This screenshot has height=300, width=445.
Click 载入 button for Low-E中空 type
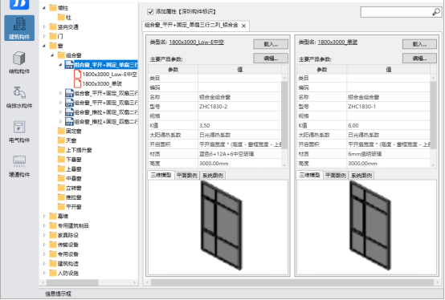(x=271, y=44)
